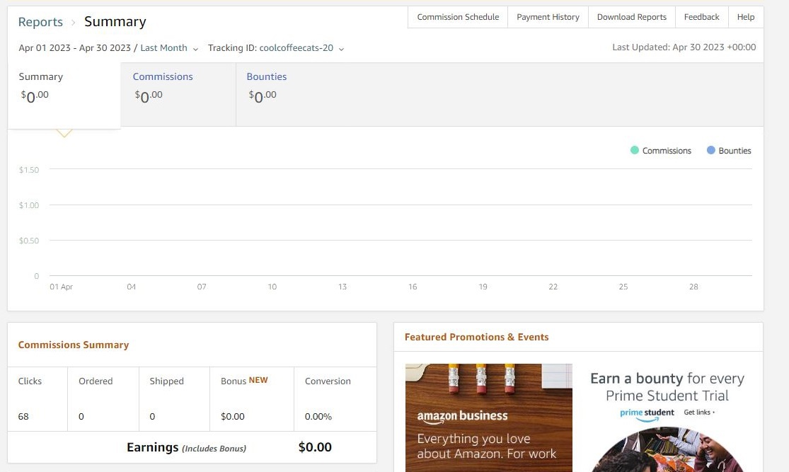Viewport: 789px width, 472px height.
Task: Click the $1.00 axis label
Action: click(29, 205)
